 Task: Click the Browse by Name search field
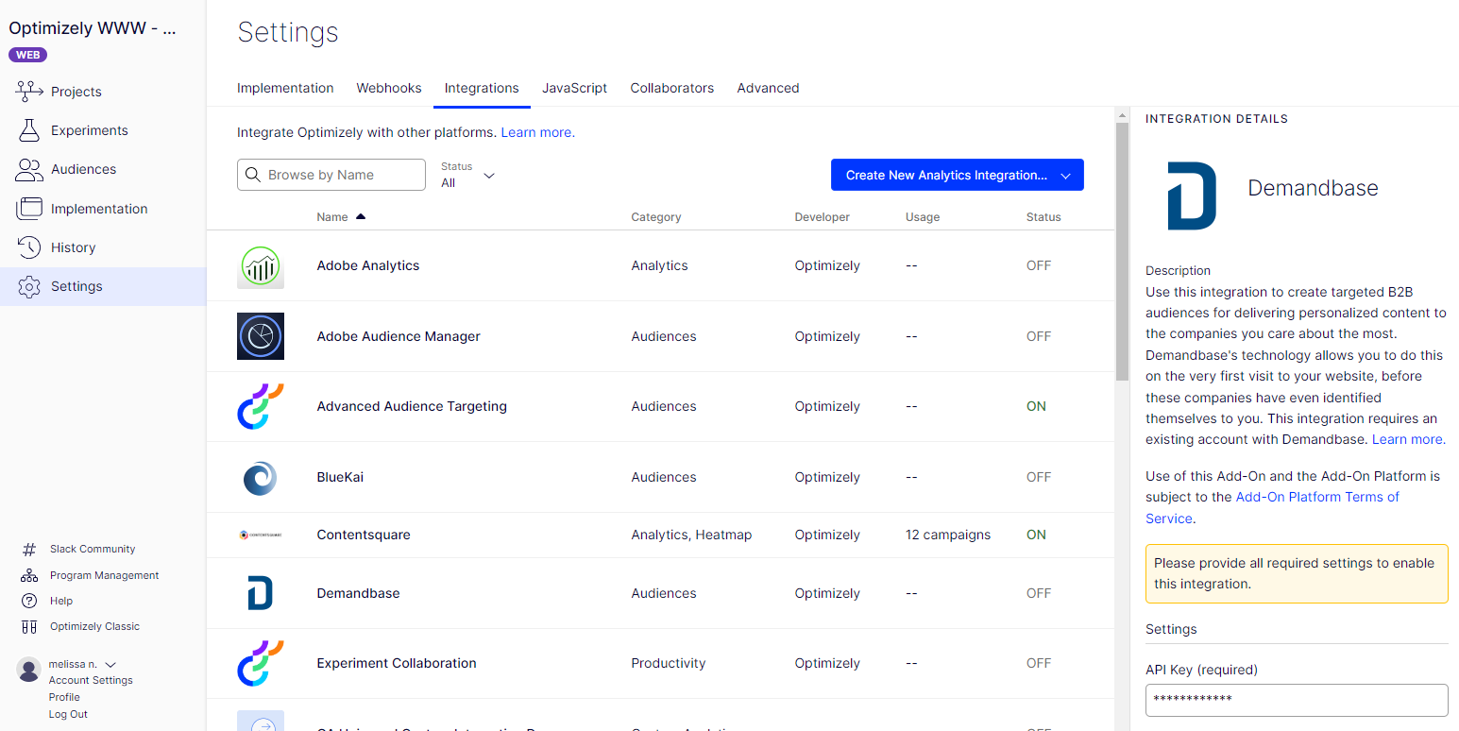(x=331, y=175)
